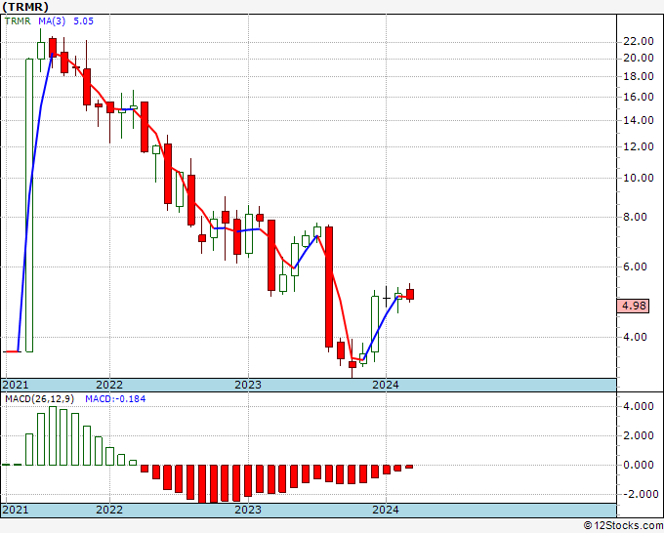This screenshot has height=533, width=664.
Task: Click the 20.00 price axis label
Action: [x=639, y=58]
